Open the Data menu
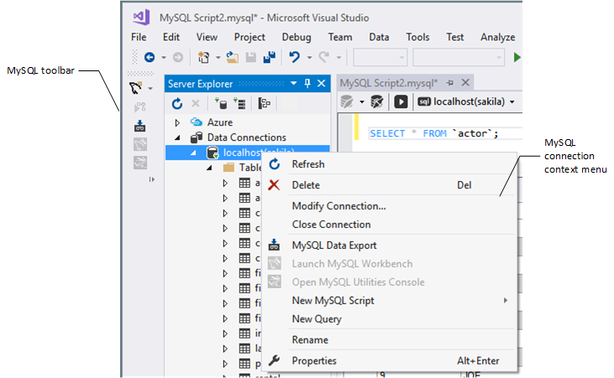The height and width of the screenshot is (378, 614). pos(379,37)
